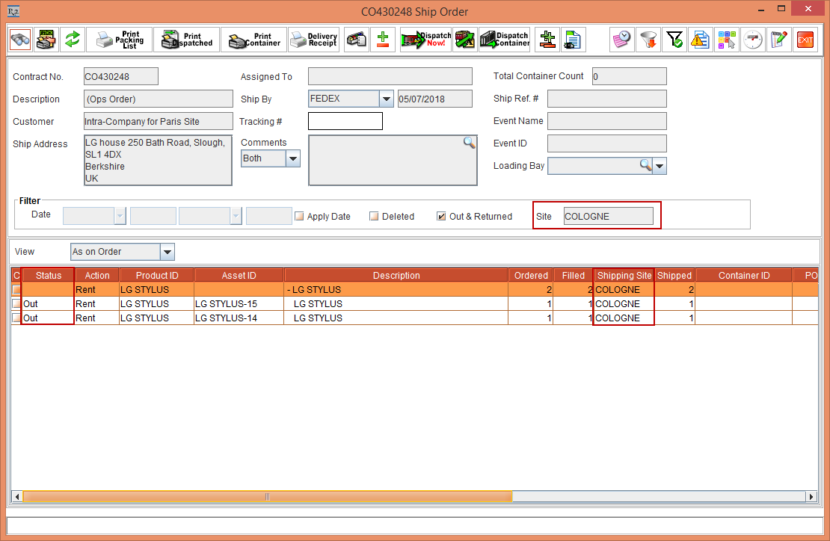This screenshot has width=830, height=541.
Task: Click the Product ID column header
Action: click(x=156, y=276)
